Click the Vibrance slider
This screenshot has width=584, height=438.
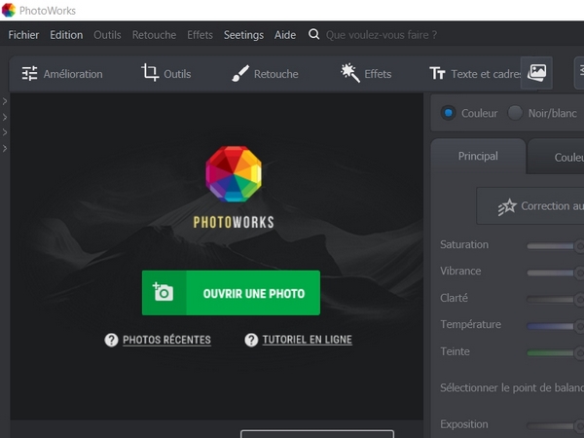coord(555,273)
